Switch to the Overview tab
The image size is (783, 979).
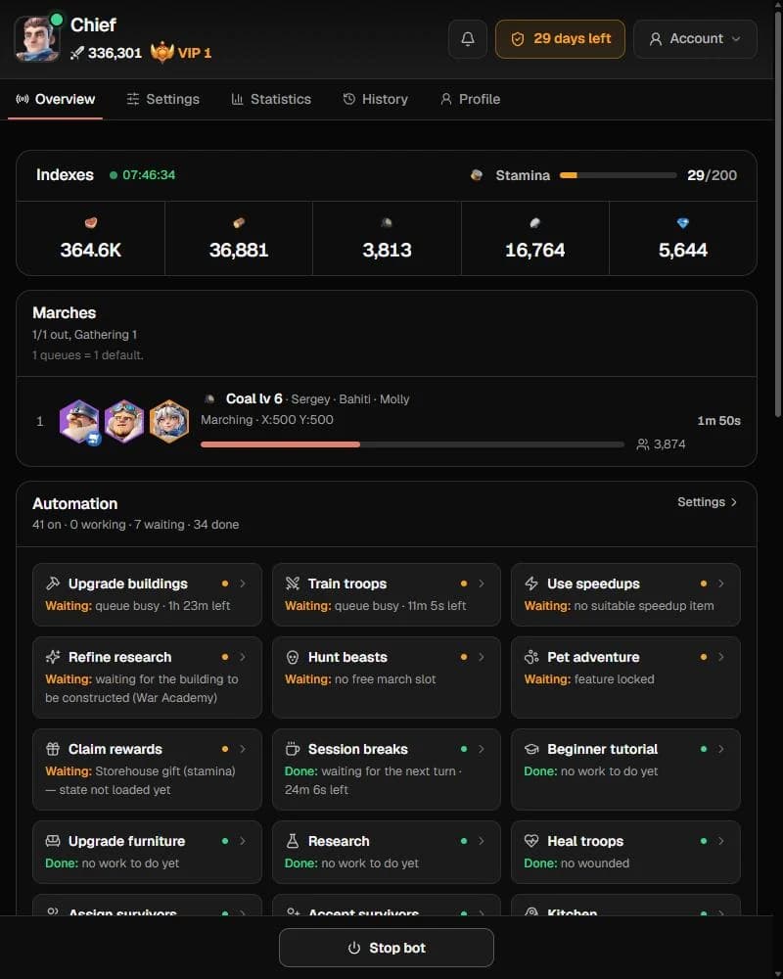pyautogui.click(x=56, y=99)
